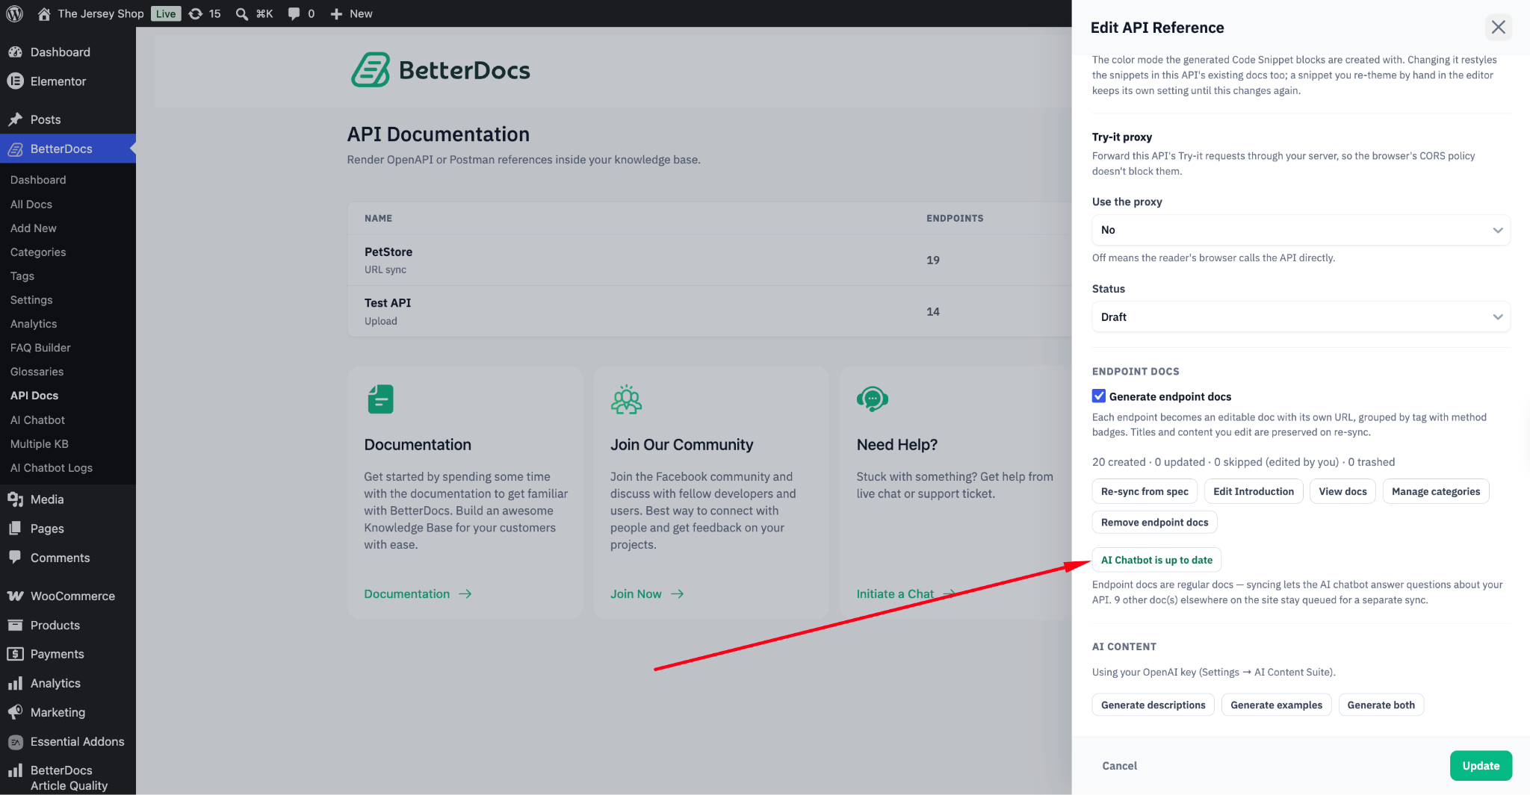Click the Generate both button
The image size is (1530, 795).
click(1381, 705)
